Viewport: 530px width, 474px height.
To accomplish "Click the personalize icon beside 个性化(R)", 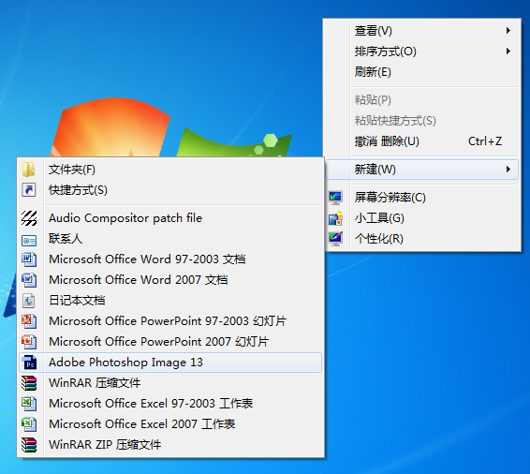I will 335,239.
